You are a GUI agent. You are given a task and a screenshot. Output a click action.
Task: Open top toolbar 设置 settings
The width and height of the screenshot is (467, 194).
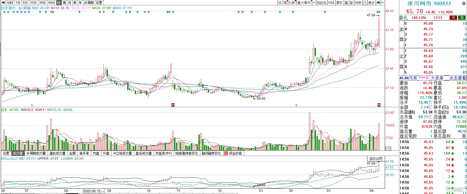[x=99, y=3]
